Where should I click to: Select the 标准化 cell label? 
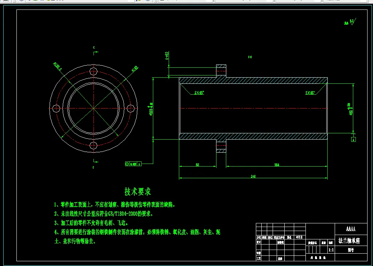tap(280, 242)
